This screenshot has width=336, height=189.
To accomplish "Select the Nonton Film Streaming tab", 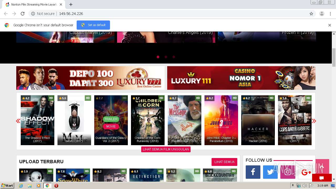I will 33,4.
